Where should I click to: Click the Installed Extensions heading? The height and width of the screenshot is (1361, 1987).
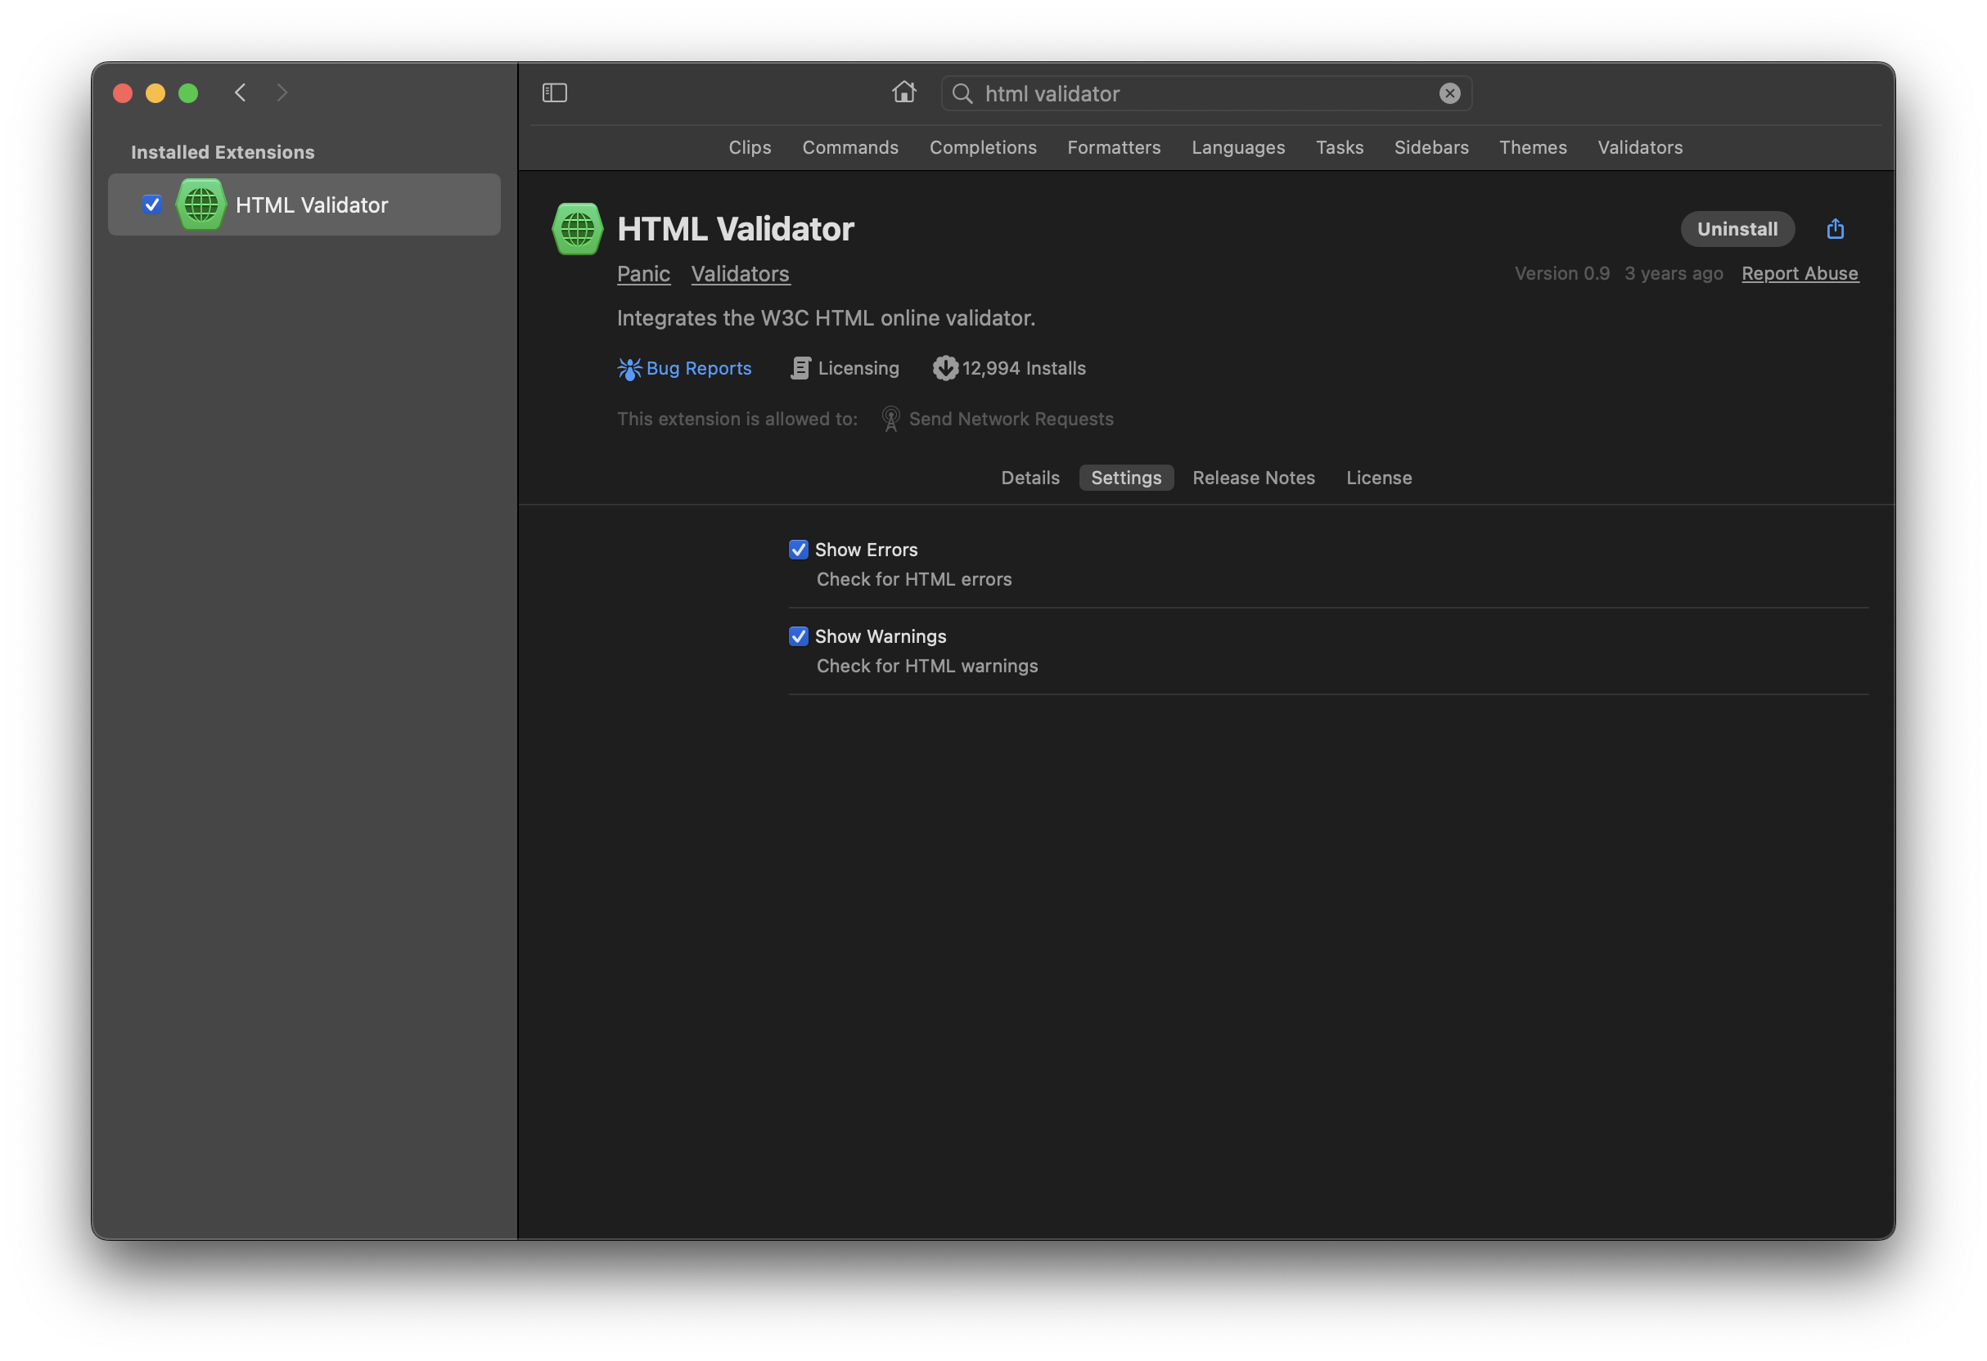[223, 152]
